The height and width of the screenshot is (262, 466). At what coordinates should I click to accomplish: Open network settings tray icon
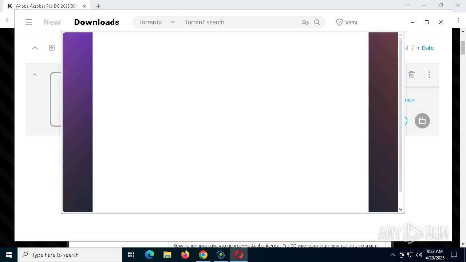(x=410, y=255)
